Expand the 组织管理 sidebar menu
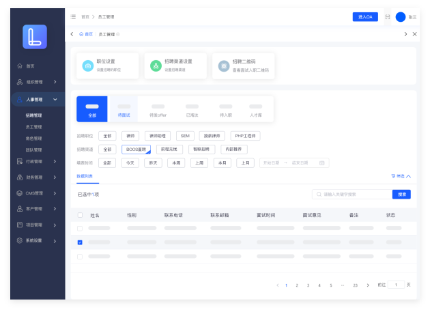 coord(55,82)
